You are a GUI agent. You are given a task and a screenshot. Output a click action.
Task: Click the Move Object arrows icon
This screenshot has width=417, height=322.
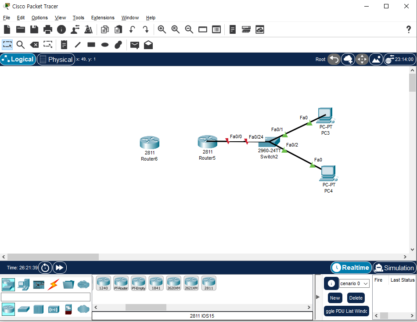(x=362, y=59)
